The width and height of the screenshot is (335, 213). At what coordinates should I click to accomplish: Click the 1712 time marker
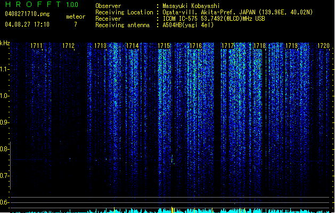point(68,45)
